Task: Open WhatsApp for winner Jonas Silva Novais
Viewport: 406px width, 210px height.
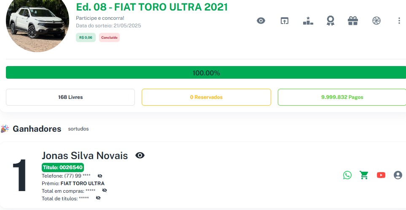Action: pyautogui.click(x=347, y=175)
